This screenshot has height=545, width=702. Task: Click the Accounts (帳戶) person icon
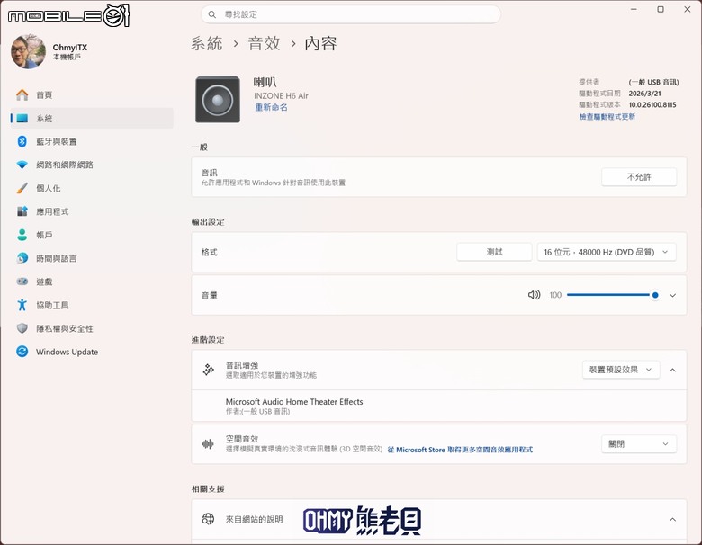(x=22, y=235)
